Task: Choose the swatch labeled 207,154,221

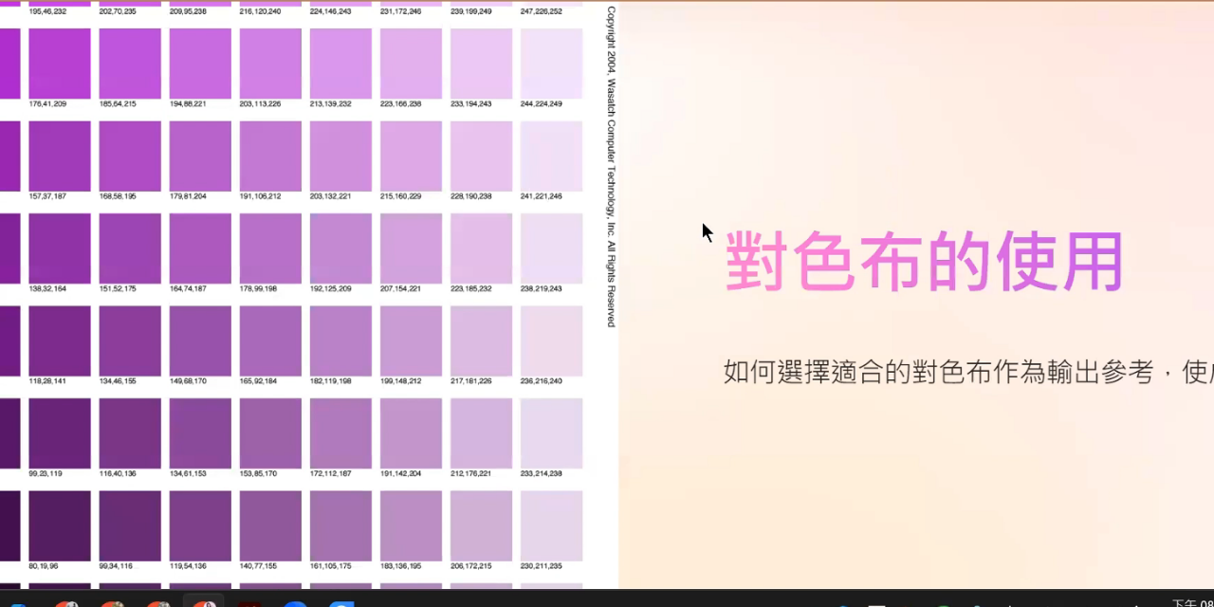Action: (x=411, y=248)
